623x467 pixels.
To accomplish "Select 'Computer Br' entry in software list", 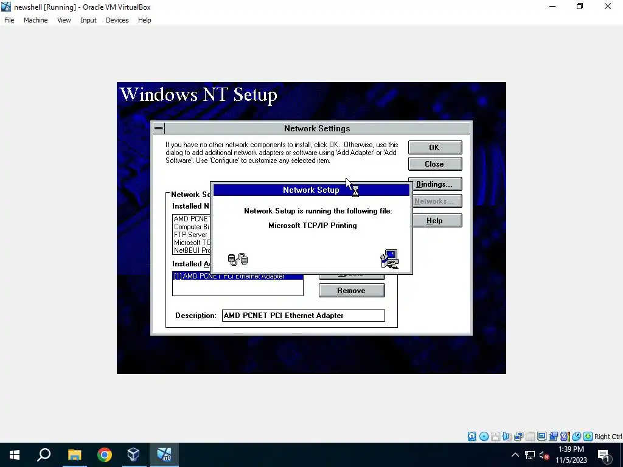I will tap(192, 227).
